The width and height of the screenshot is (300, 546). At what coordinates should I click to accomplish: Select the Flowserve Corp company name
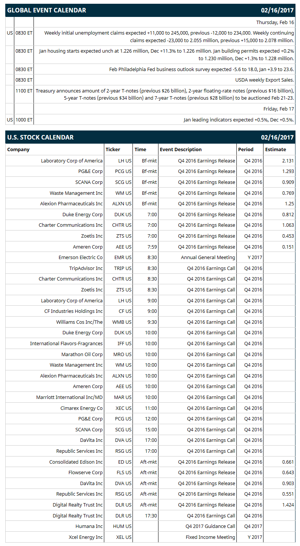[85, 472]
